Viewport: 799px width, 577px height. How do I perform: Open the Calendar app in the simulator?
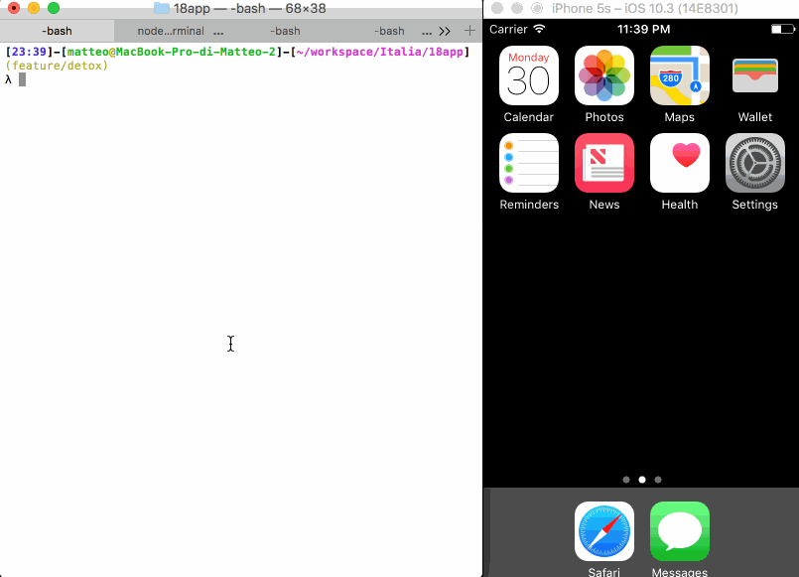pyautogui.click(x=528, y=75)
